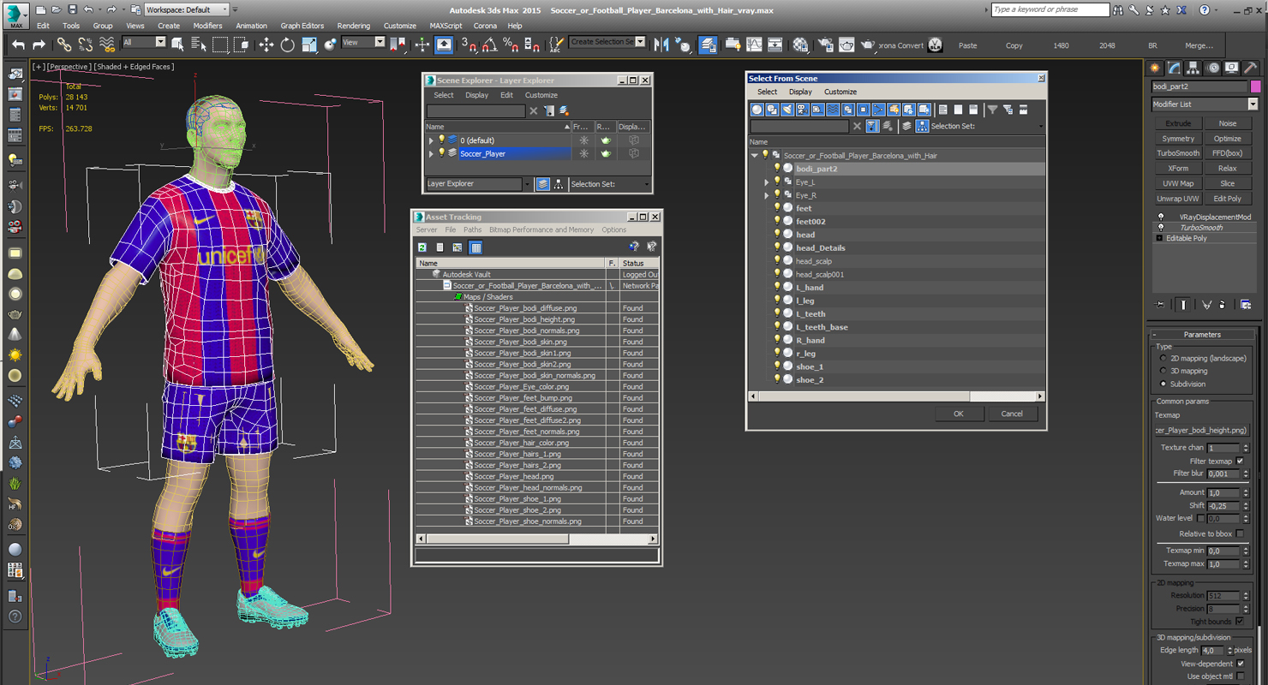Open Display menu in Select From Scene
1268x685 pixels.
[x=800, y=92]
